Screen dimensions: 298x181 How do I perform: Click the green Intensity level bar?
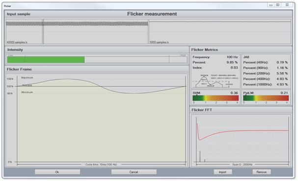46,60
